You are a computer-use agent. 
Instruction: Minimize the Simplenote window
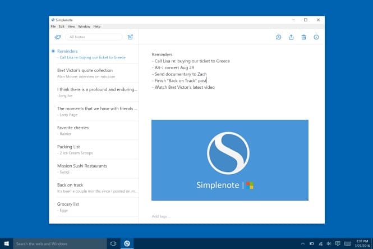tap(293, 20)
